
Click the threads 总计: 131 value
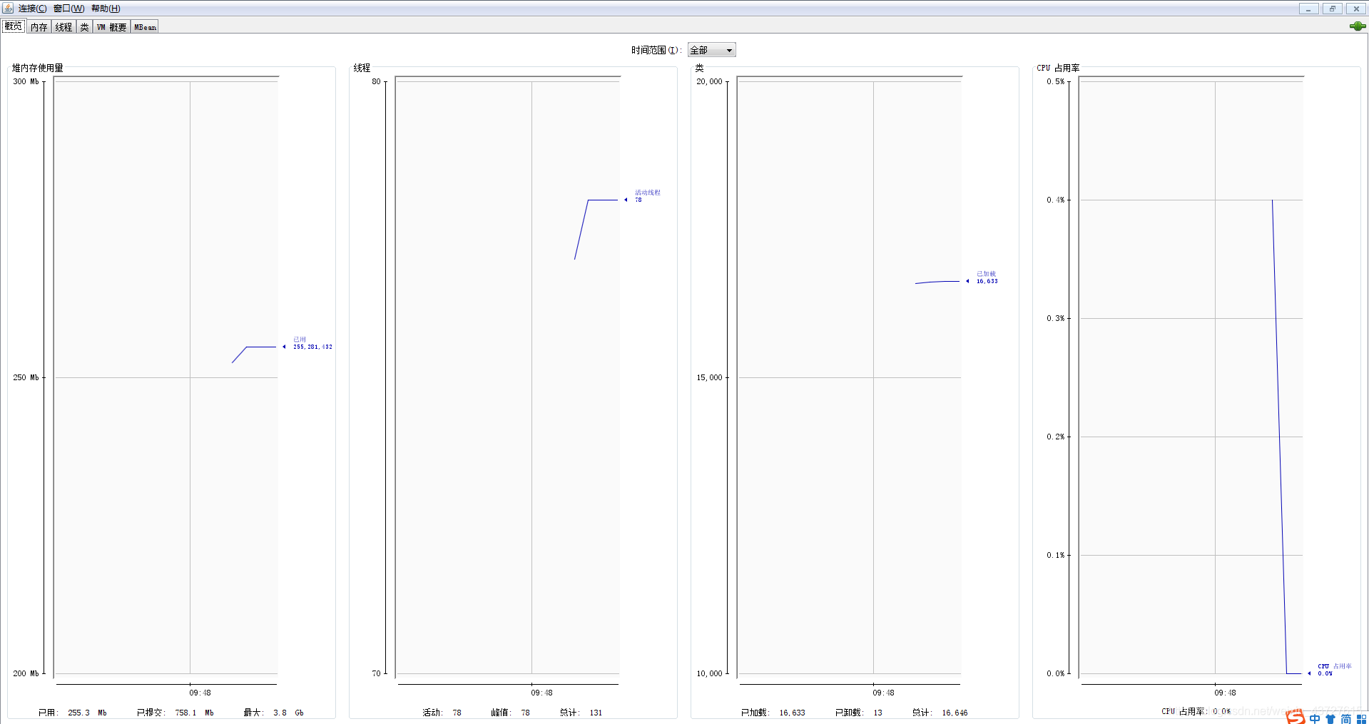(581, 713)
